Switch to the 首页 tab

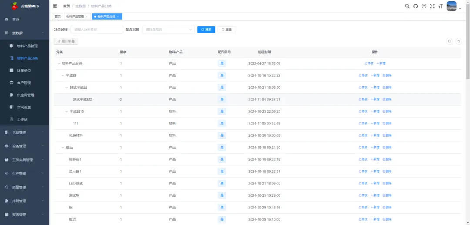pos(57,17)
